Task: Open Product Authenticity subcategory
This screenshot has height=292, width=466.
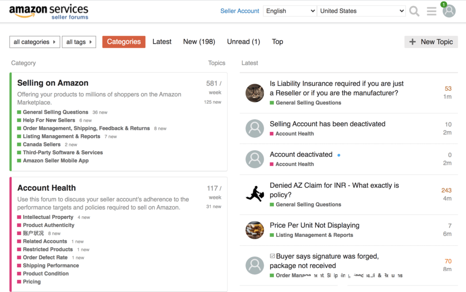Action: click(49, 225)
